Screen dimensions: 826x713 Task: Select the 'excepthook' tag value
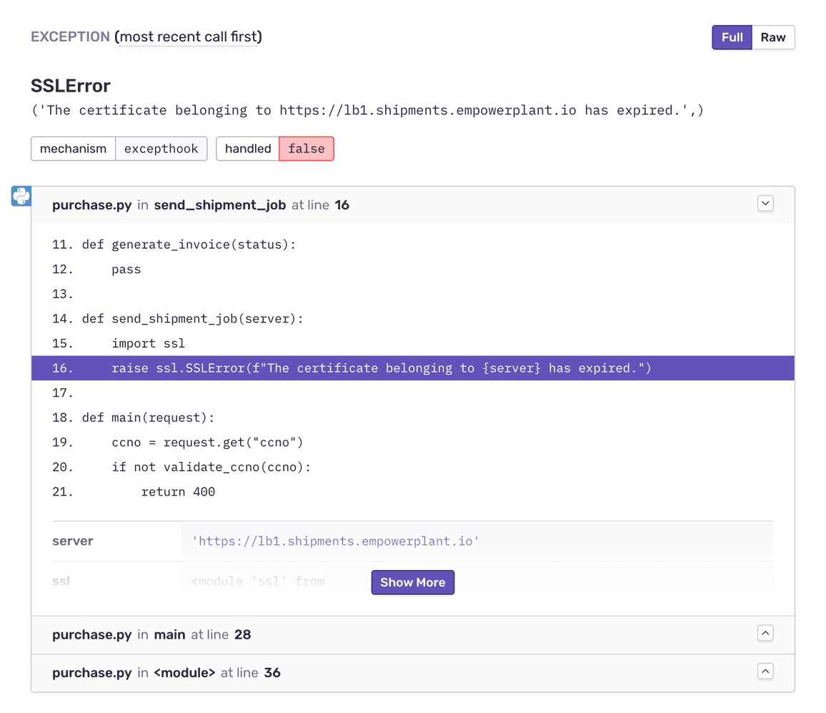161,149
